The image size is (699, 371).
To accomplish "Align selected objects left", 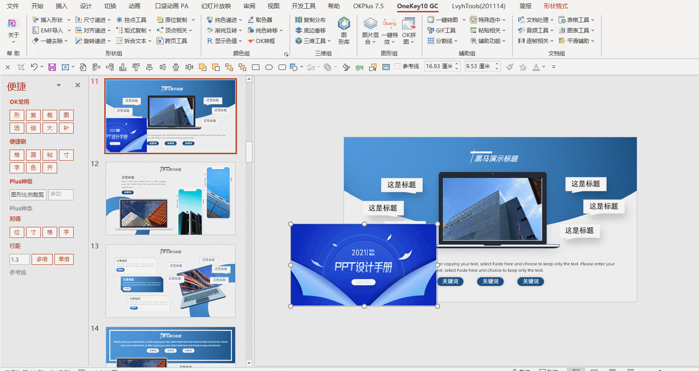I will (96, 67).
